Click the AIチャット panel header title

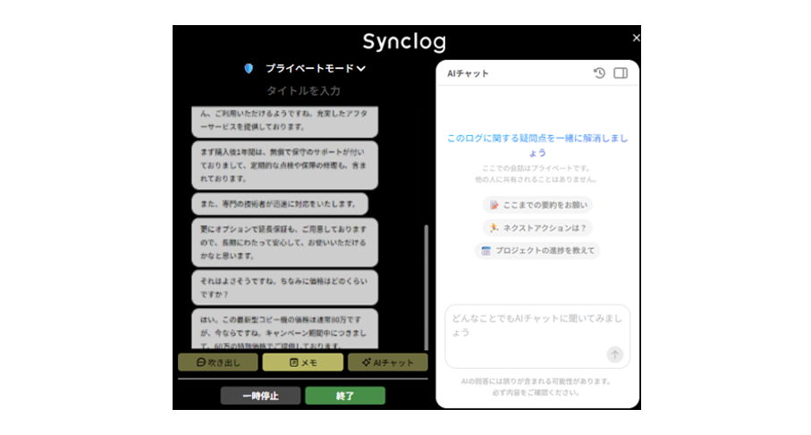[468, 73]
